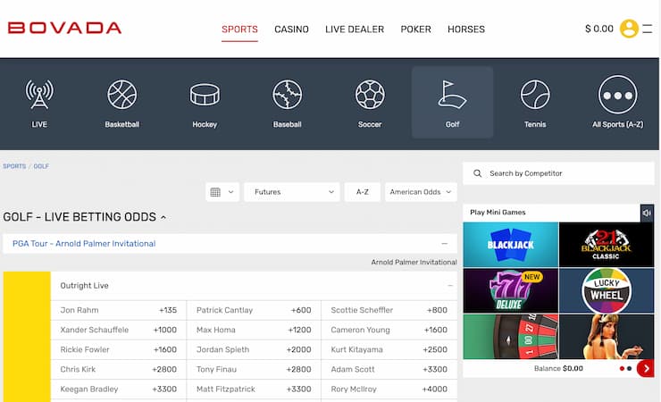This screenshot has width=661, height=402.
Task: Open the 21 Blackjack Classic mini game
Action: 607,245
